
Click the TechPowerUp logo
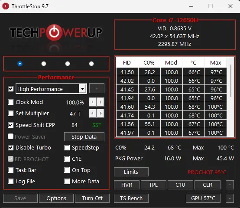[56, 32]
